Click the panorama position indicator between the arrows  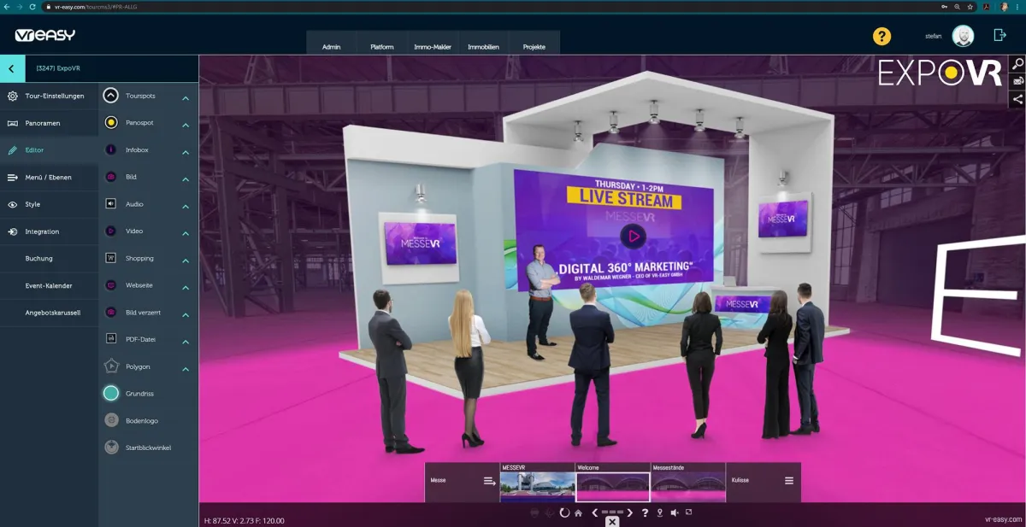pos(612,512)
